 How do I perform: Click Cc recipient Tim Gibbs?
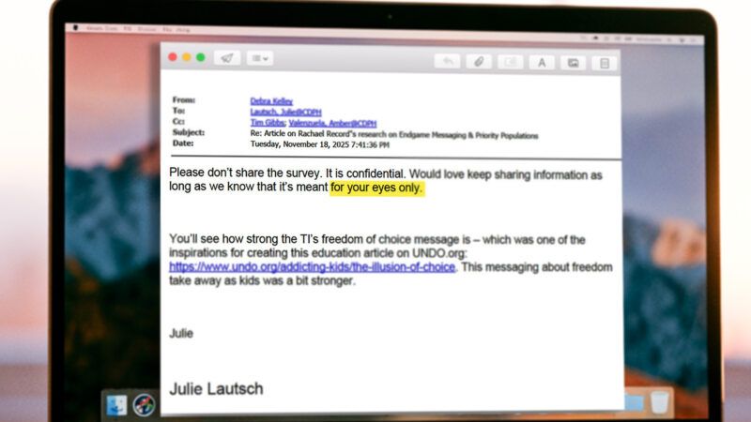click(268, 123)
